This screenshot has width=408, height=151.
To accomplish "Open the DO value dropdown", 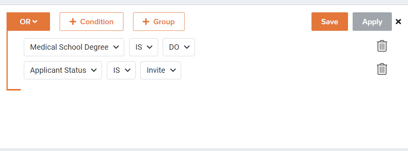I will [x=179, y=47].
